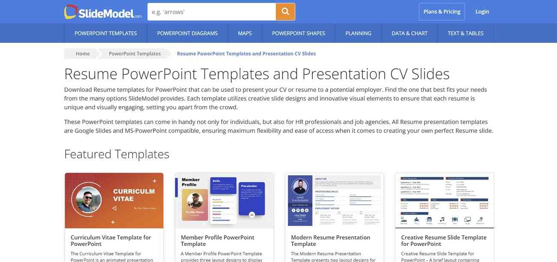
Task: Open the Modern Resume Presentation thumbnail
Action: click(x=334, y=200)
